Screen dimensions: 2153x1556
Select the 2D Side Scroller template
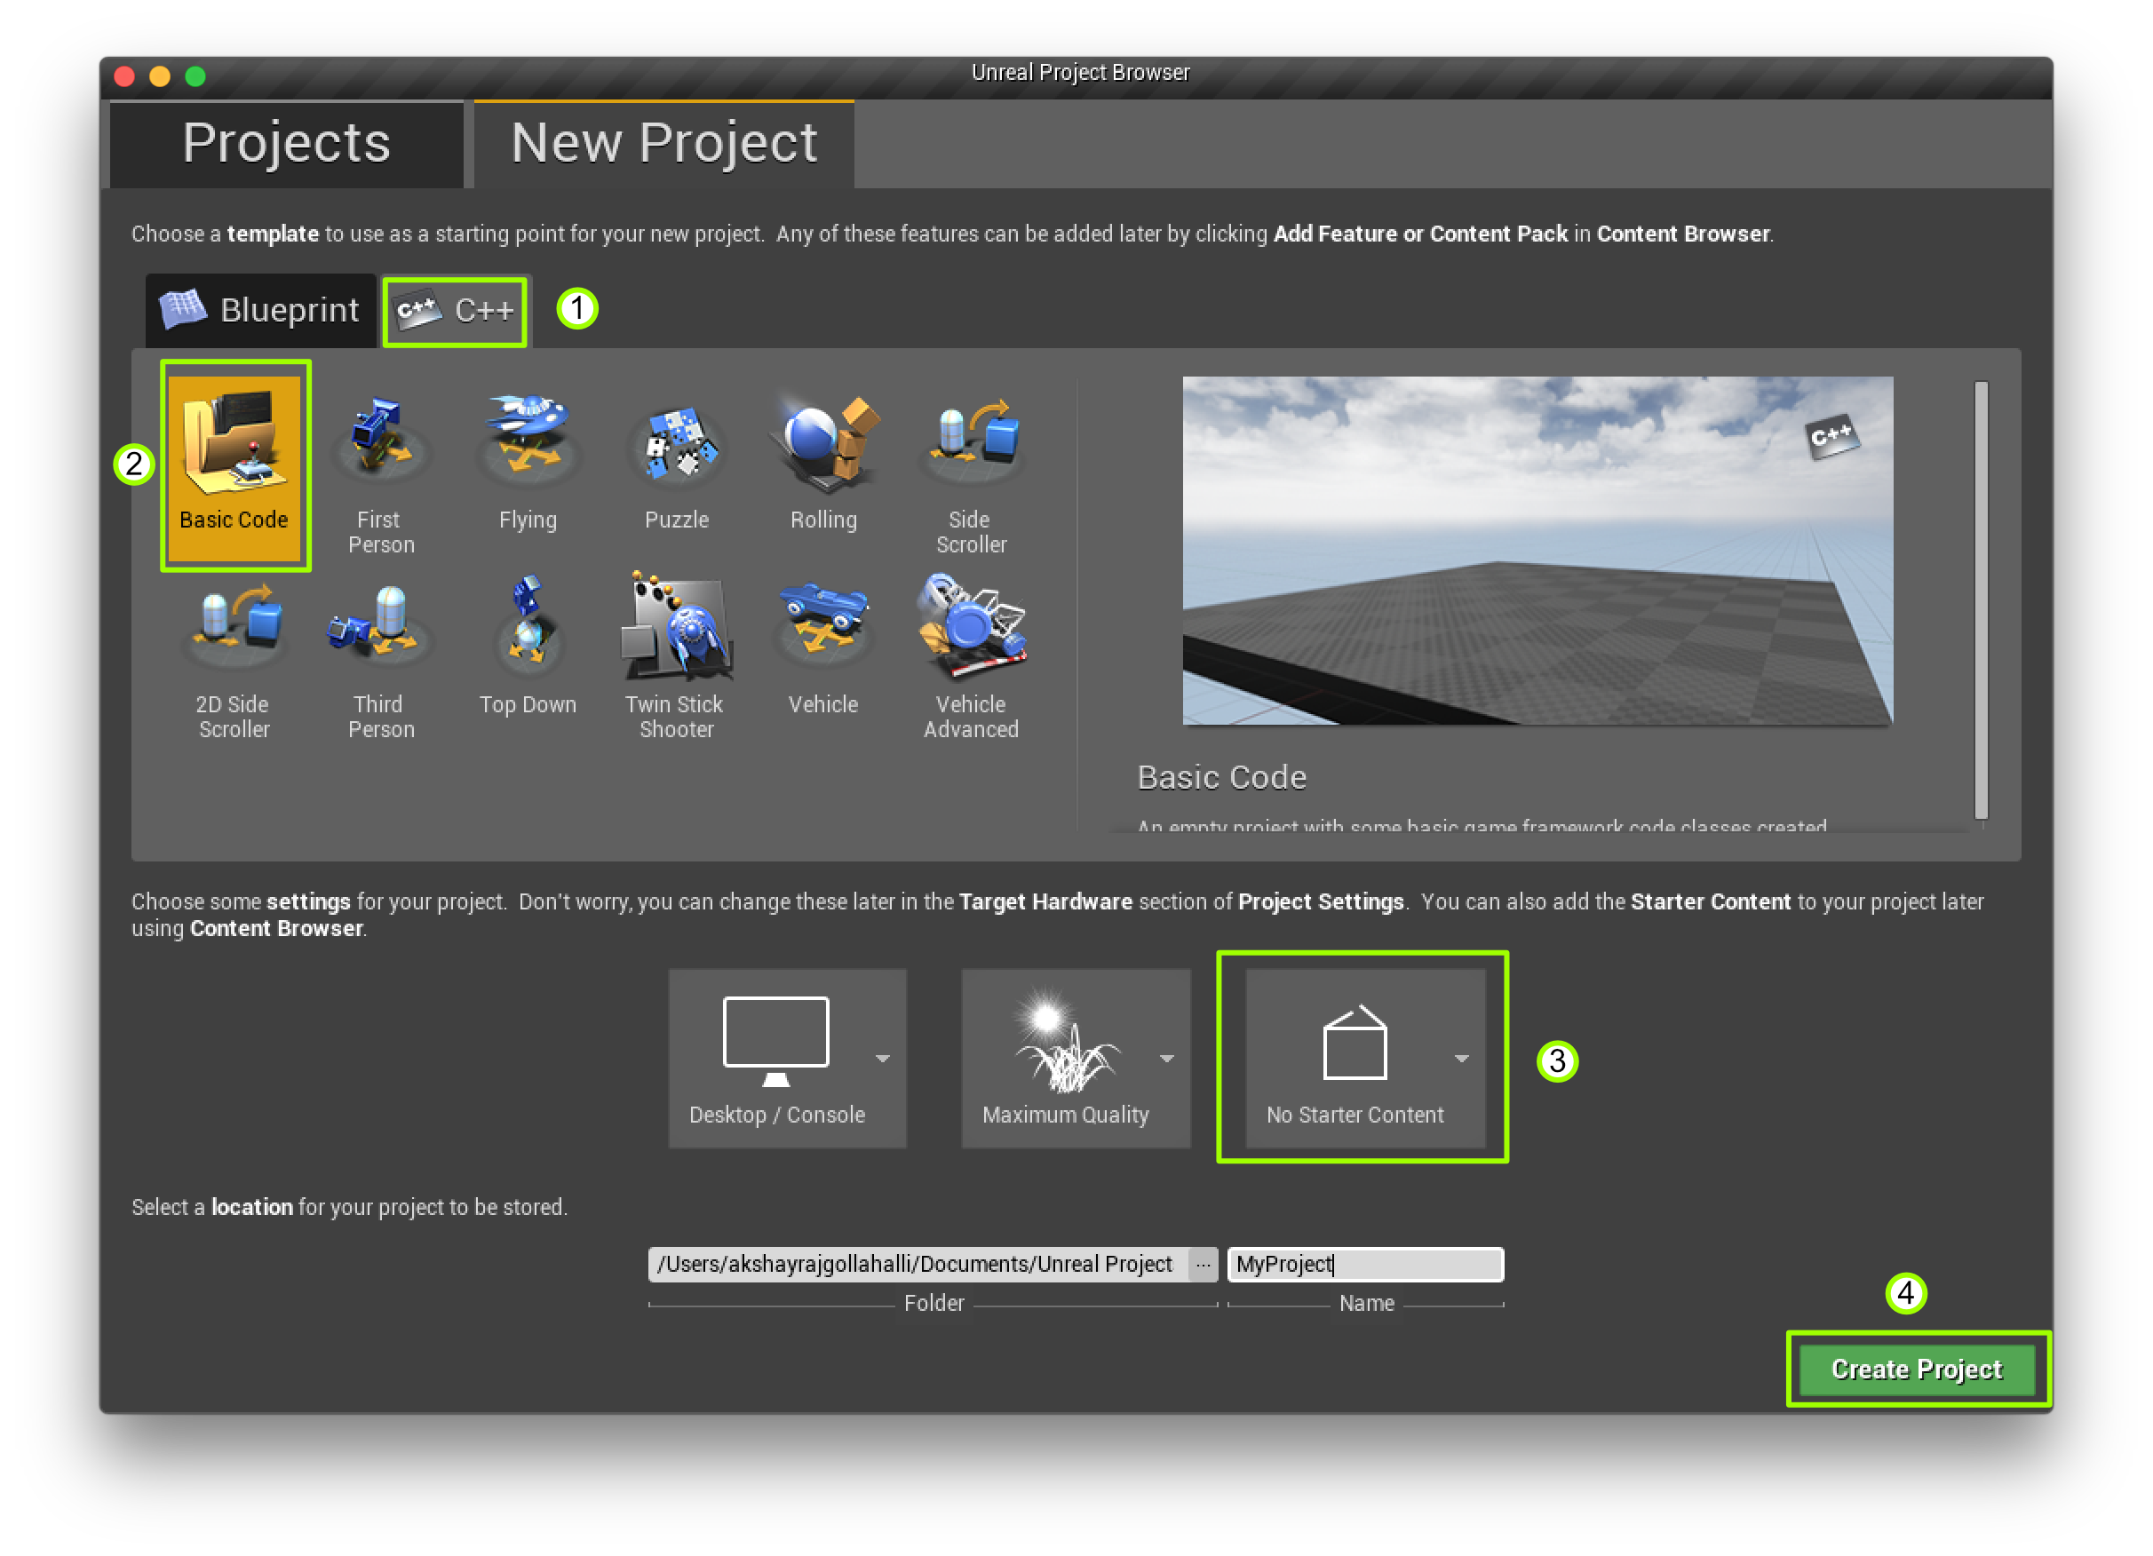(x=234, y=631)
